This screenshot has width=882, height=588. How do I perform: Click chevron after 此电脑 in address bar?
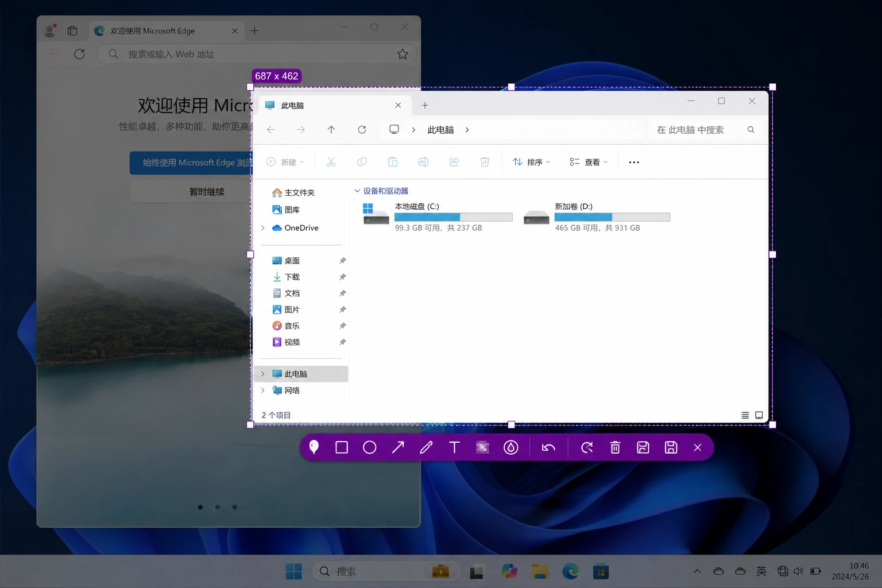coord(467,130)
